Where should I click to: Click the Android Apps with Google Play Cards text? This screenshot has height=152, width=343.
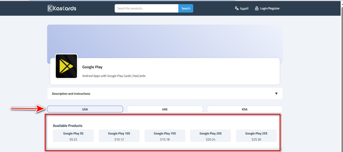[x=114, y=76]
